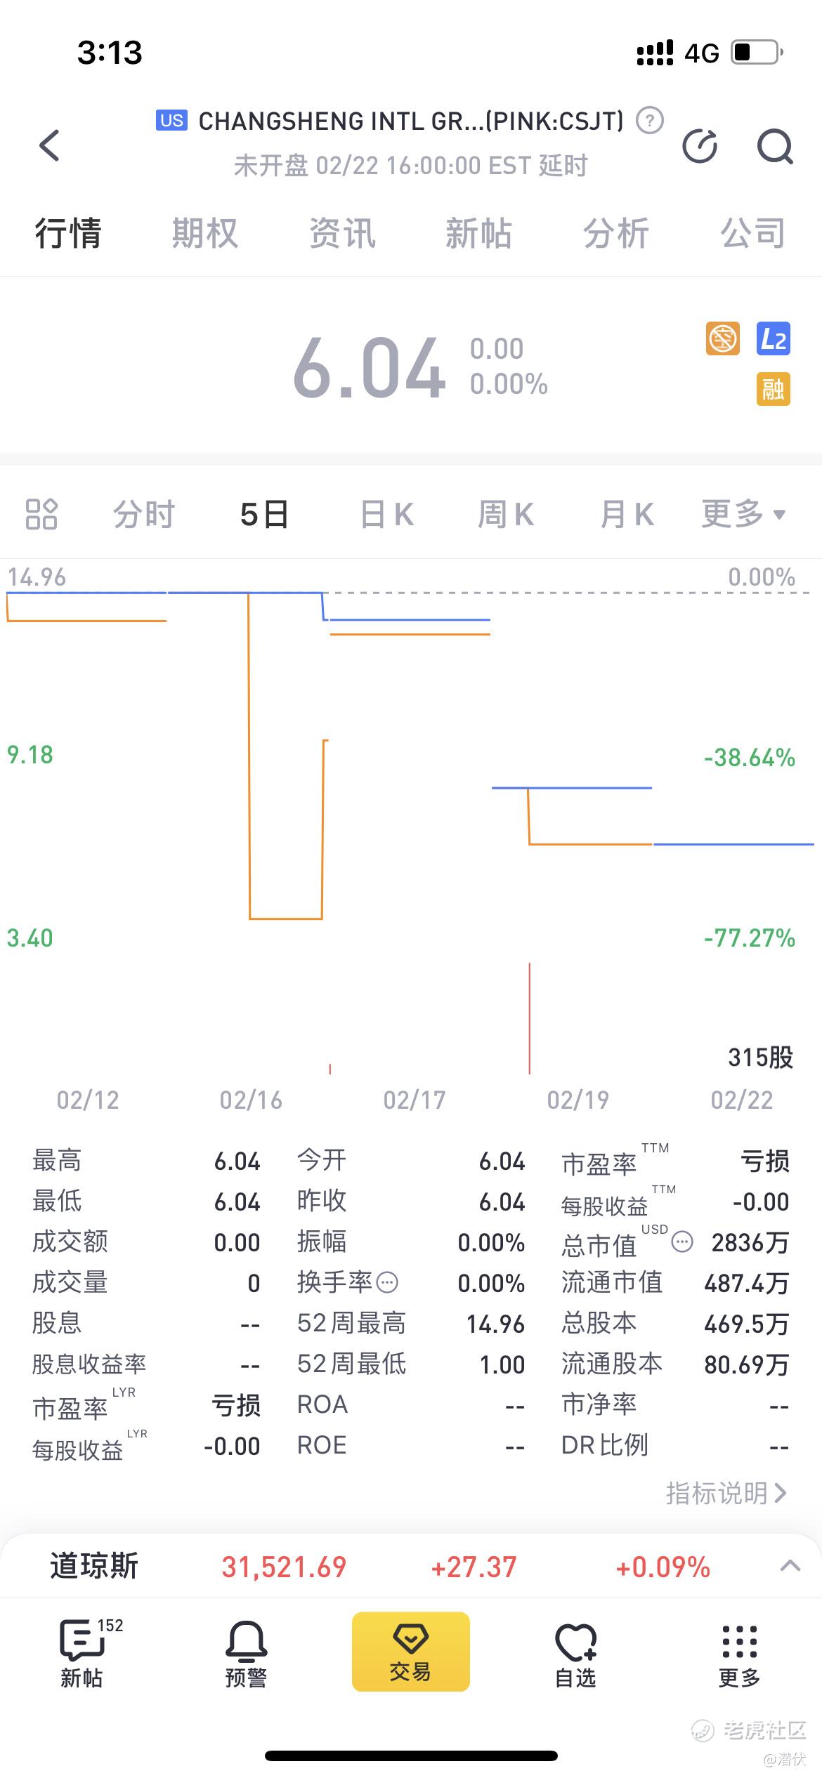Open the 指标说明 link
The height and width of the screenshot is (1778, 822).
pyautogui.click(x=726, y=1493)
